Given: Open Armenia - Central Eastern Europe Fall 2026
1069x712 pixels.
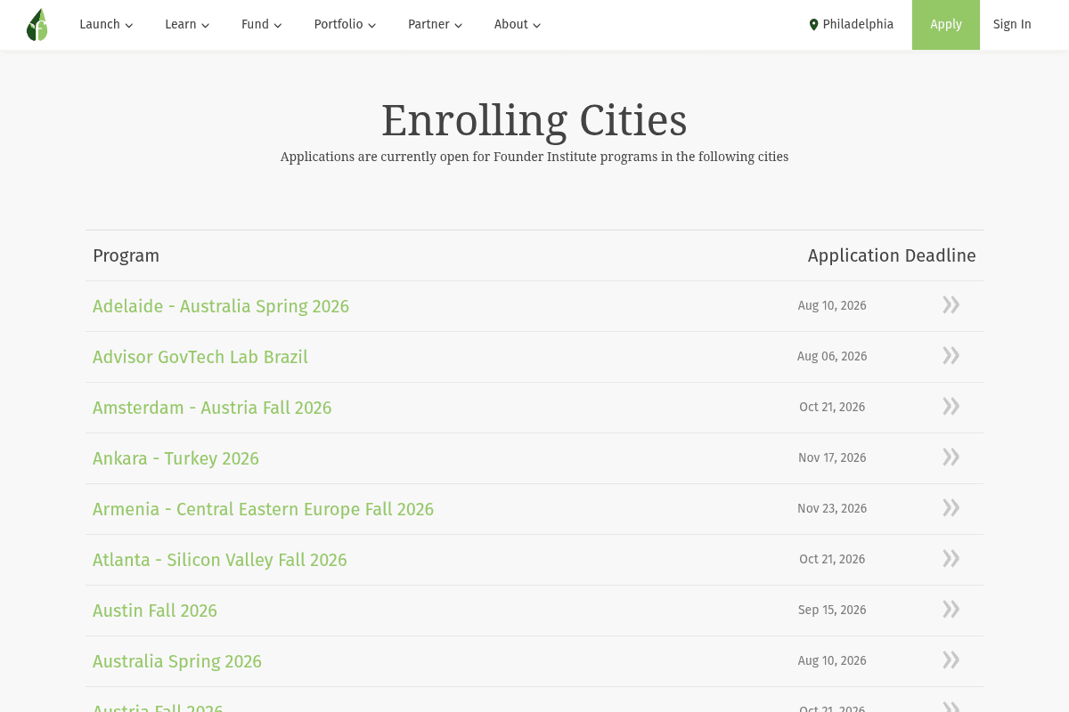Looking at the screenshot, I should (263, 509).
